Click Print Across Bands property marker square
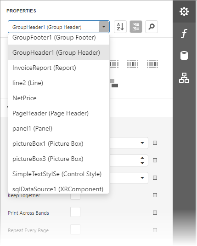The image size is (197, 246). (x=155, y=212)
